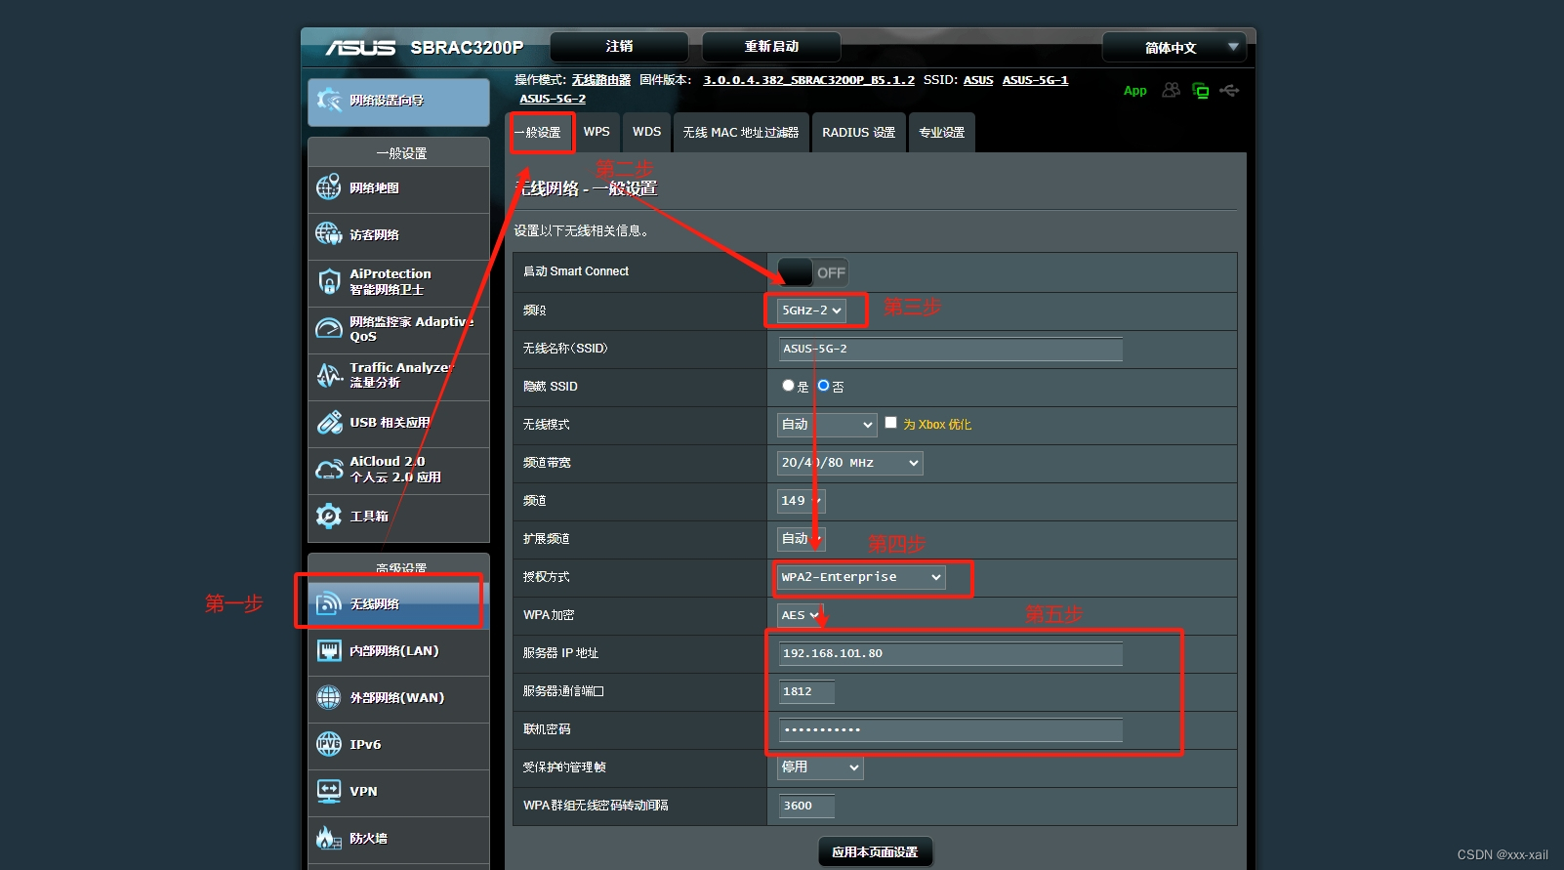The width and height of the screenshot is (1564, 870).
Task: Toggle the Smart Connect OFF switch
Action: [812, 272]
